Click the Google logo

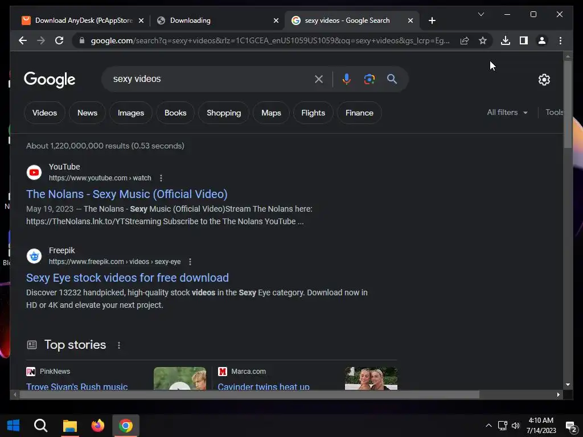(x=50, y=80)
